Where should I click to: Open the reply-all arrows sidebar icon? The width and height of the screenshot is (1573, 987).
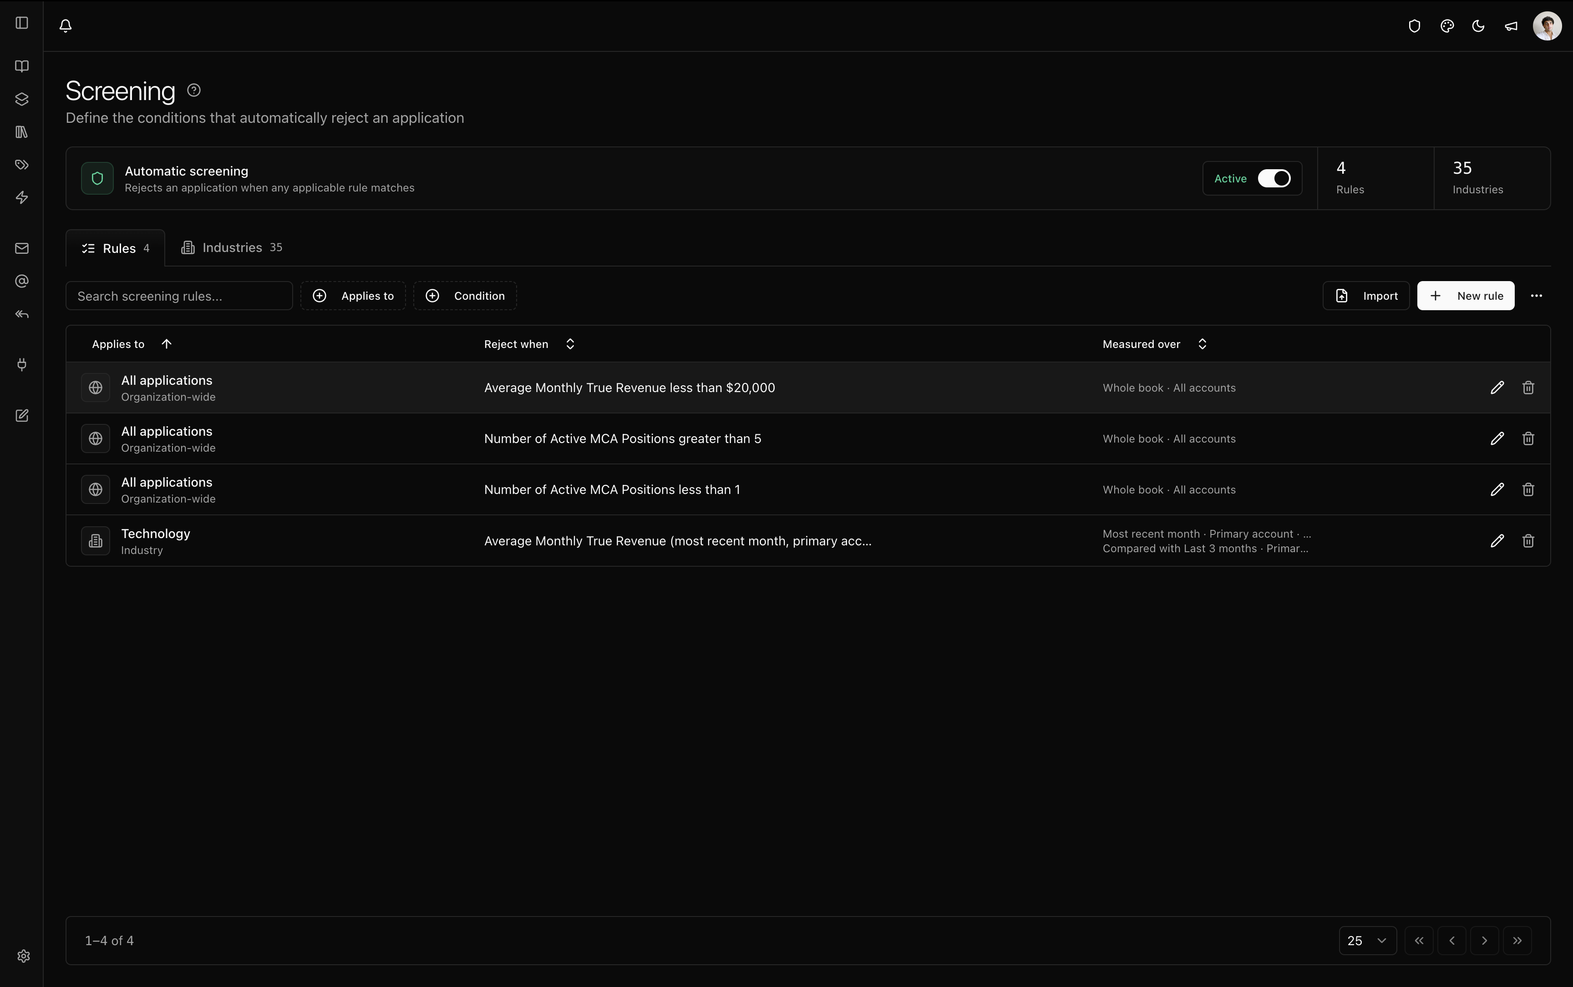[x=21, y=314]
